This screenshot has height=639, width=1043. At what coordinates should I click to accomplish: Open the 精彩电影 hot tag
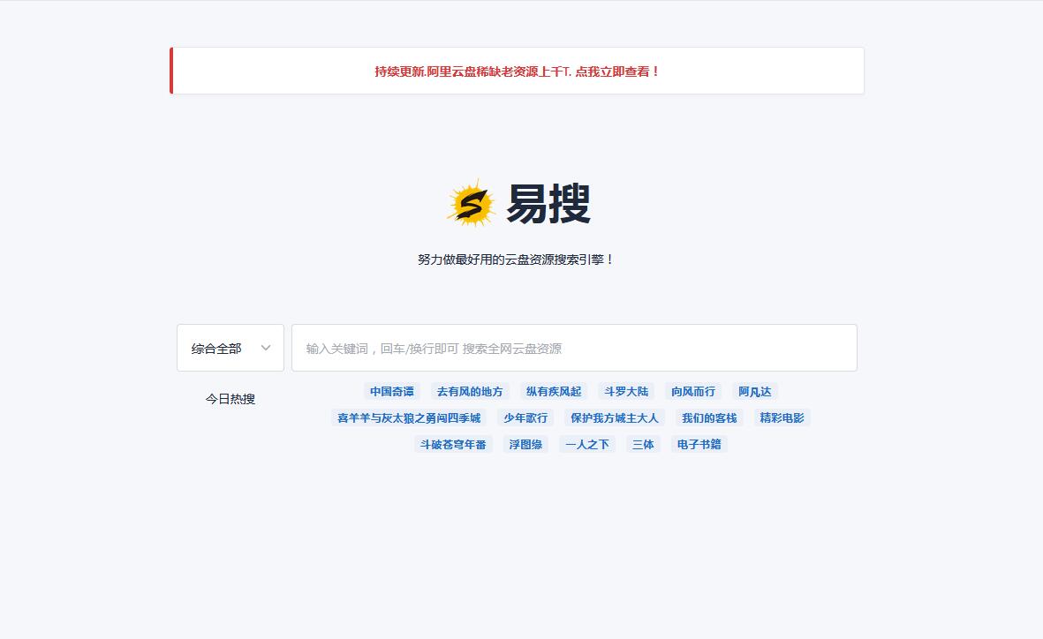(x=782, y=417)
